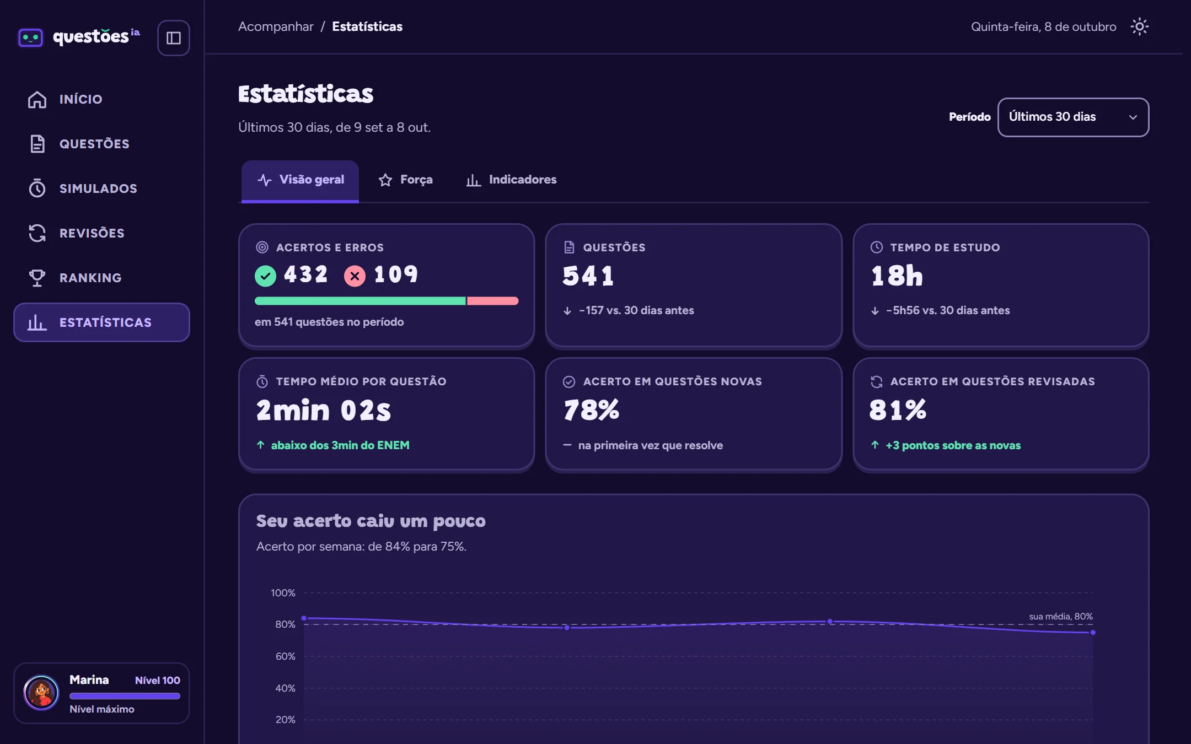The height and width of the screenshot is (744, 1191).
Task: Click the Visão geral pulse icon
Action: pyautogui.click(x=264, y=180)
